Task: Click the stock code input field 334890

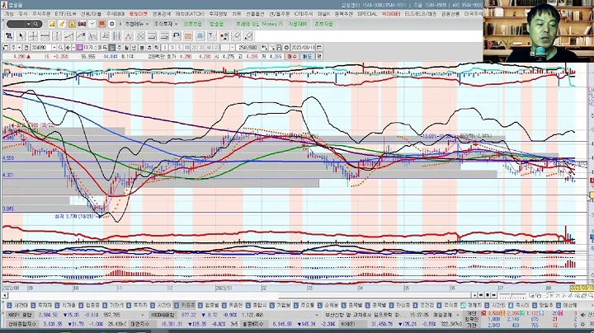Action: click(x=41, y=47)
